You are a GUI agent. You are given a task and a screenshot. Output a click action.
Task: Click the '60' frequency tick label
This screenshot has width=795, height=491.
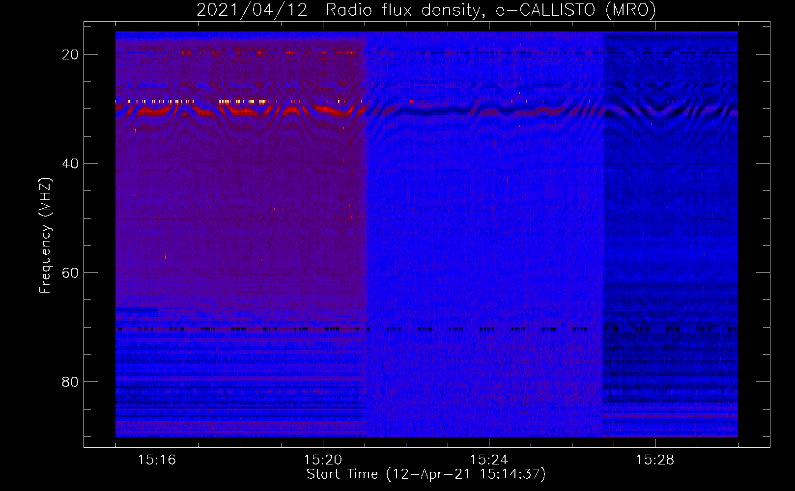70,273
